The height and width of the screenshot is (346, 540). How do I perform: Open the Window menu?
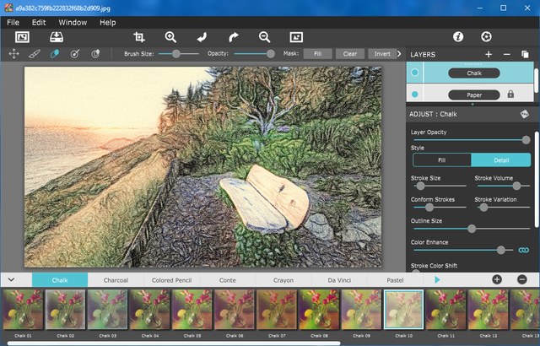point(73,21)
